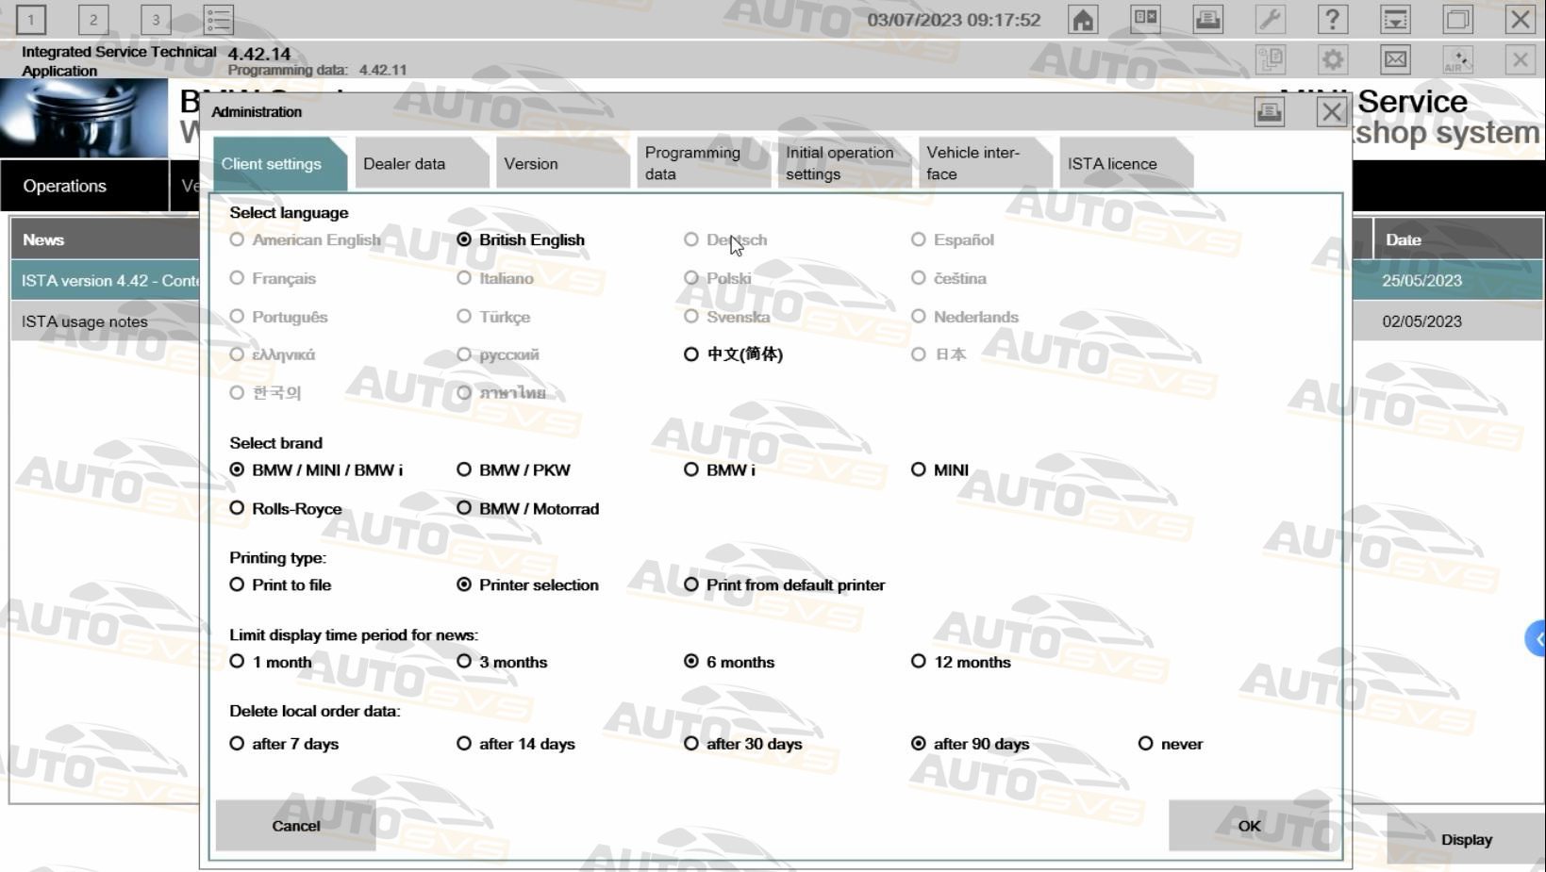The image size is (1546, 872).
Task: Expand the blue side panel arrow
Action: coord(1537,639)
